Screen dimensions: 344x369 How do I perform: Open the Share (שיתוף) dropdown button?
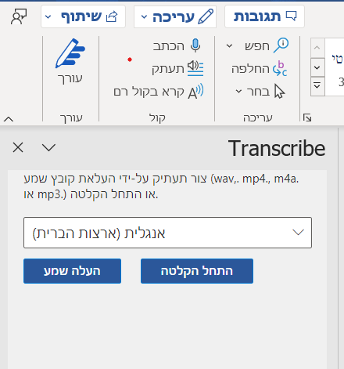click(83, 16)
